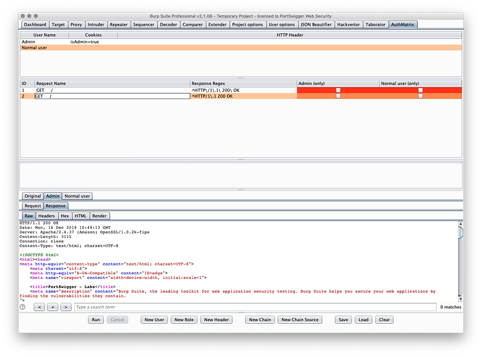The width and height of the screenshot is (482, 357).
Task: Check Normal user (only) for request ID 2
Action: pos(420,96)
